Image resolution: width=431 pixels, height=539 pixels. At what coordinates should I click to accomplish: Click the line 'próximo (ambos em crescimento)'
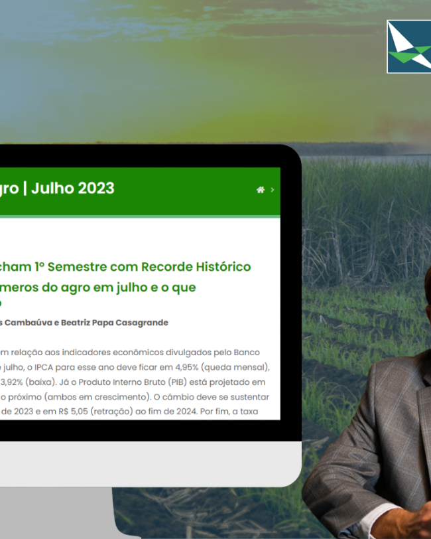pos(80,397)
